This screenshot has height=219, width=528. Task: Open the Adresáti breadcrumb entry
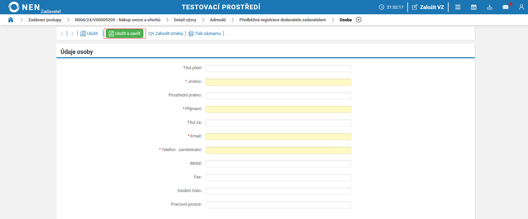[x=217, y=20]
